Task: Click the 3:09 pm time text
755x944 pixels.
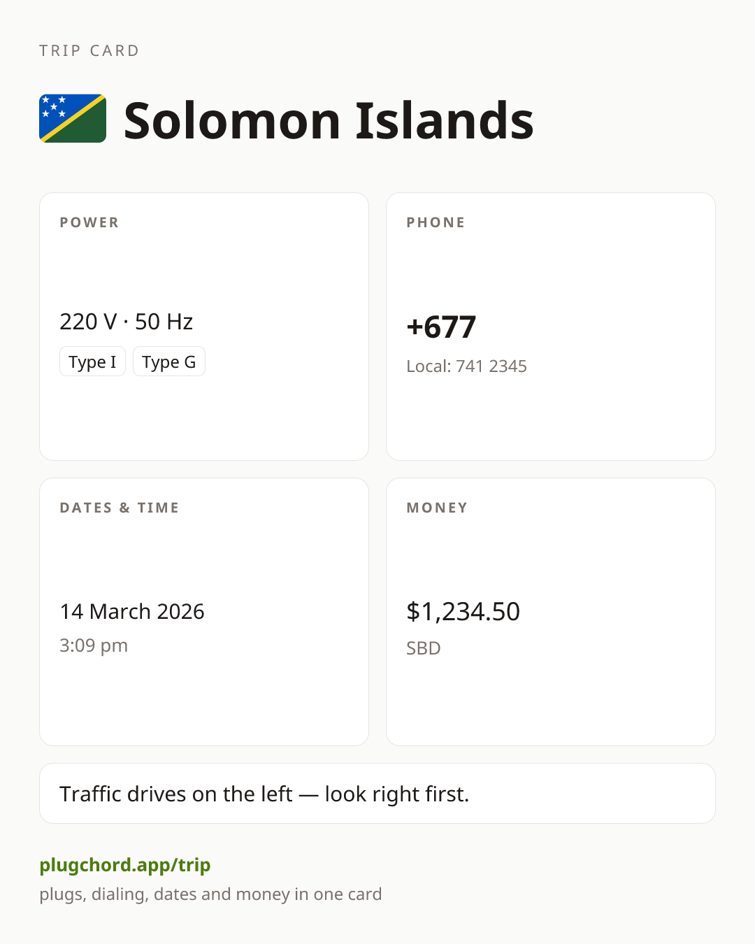Action: click(94, 645)
